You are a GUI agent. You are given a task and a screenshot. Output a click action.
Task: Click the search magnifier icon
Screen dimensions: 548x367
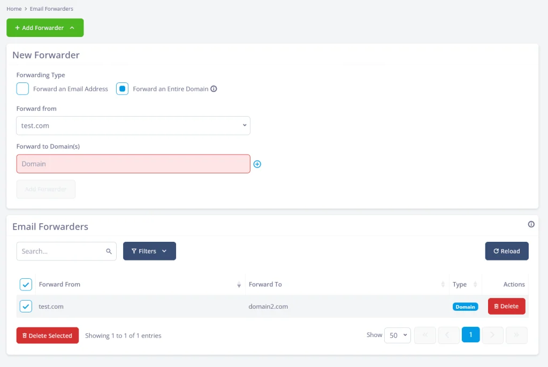(x=109, y=251)
